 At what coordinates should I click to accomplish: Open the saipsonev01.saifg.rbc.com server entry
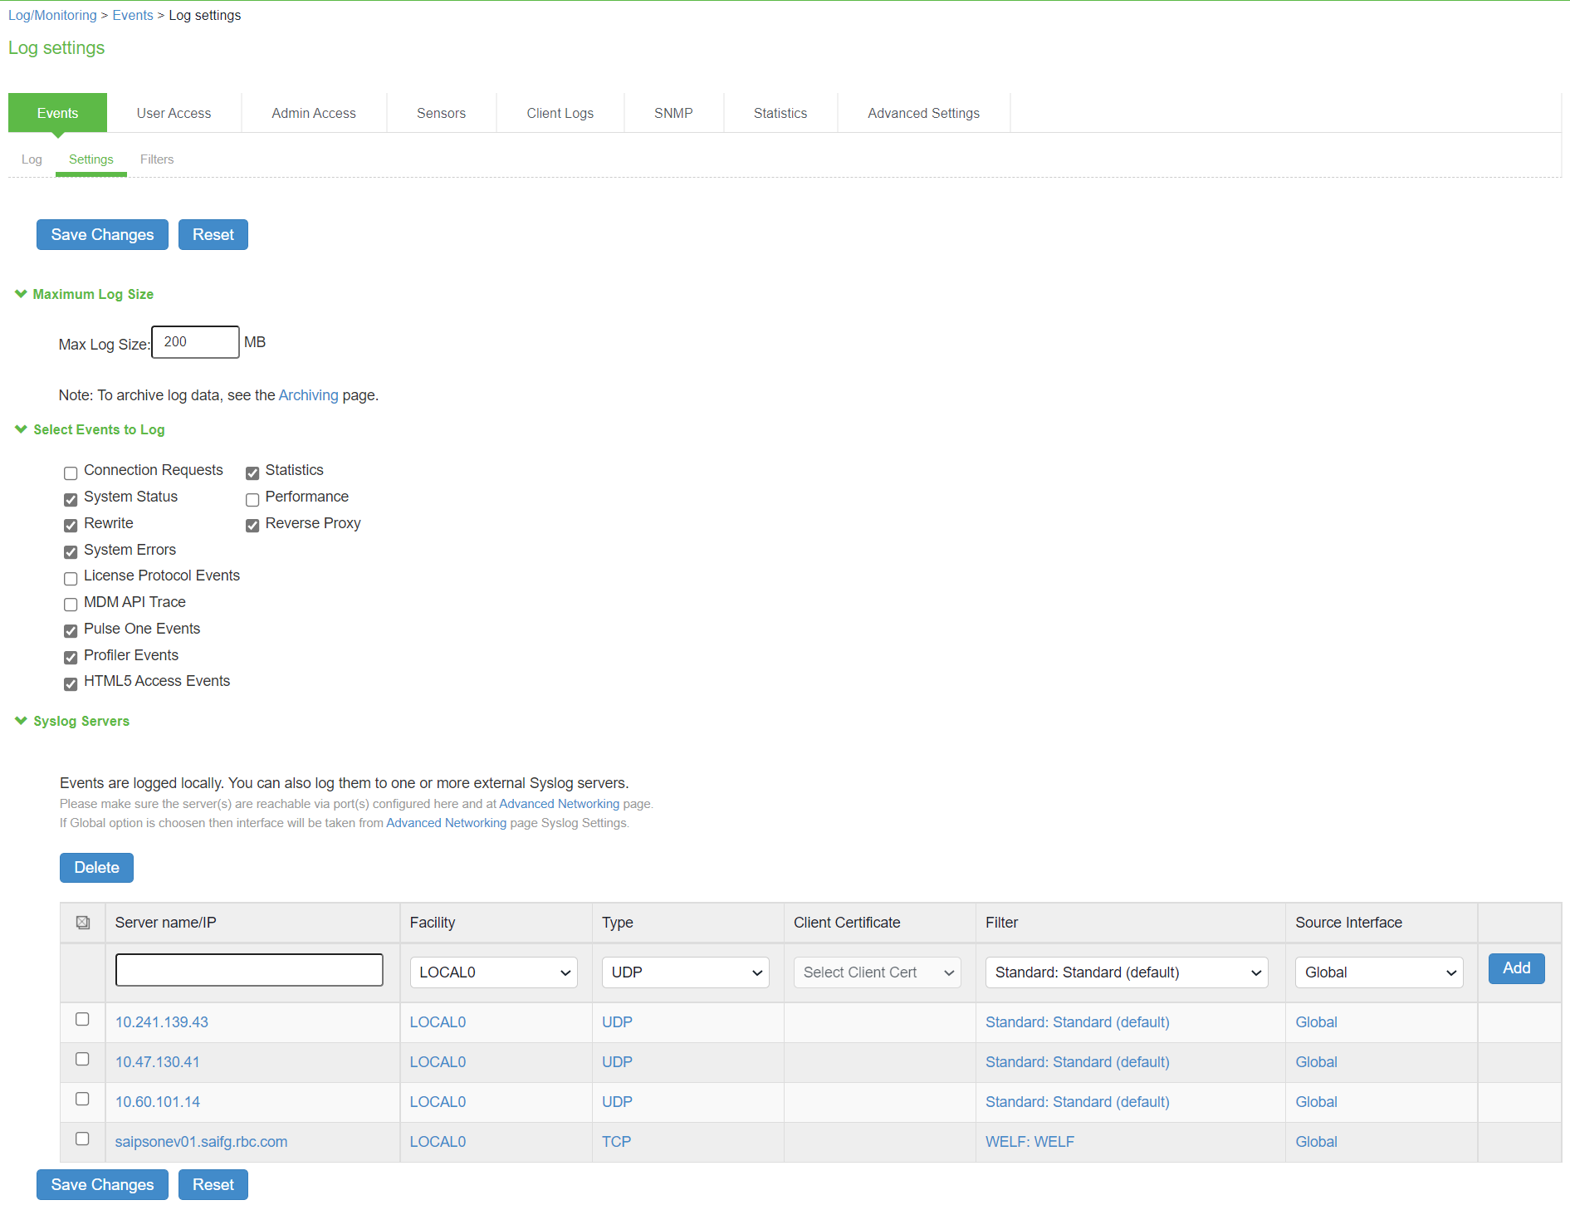[201, 1141]
